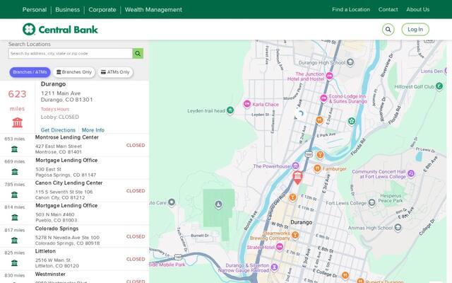Filter by ATMs Only
This screenshot has height=283, width=452.
(x=115, y=72)
